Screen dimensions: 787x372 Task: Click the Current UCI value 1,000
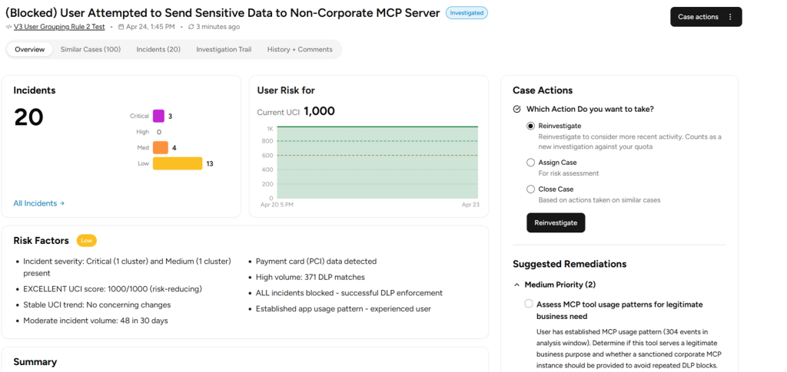coord(319,111)
